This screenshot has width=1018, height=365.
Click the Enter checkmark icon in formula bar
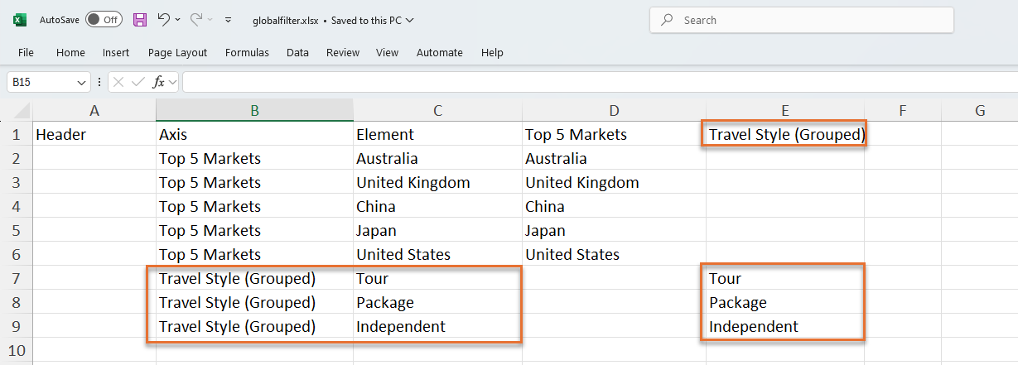(138, 82)
